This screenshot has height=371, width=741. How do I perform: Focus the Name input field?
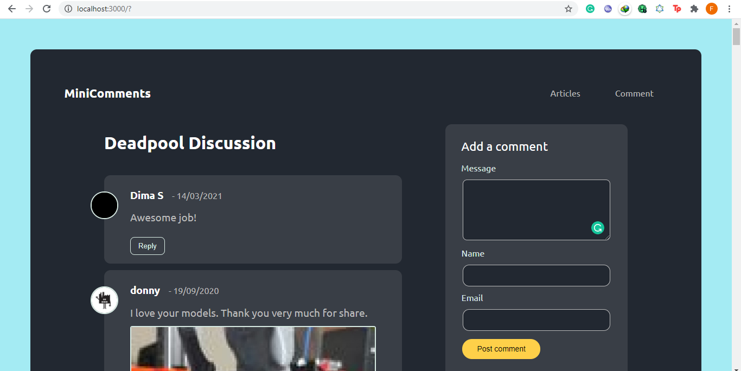click(536, 276)
